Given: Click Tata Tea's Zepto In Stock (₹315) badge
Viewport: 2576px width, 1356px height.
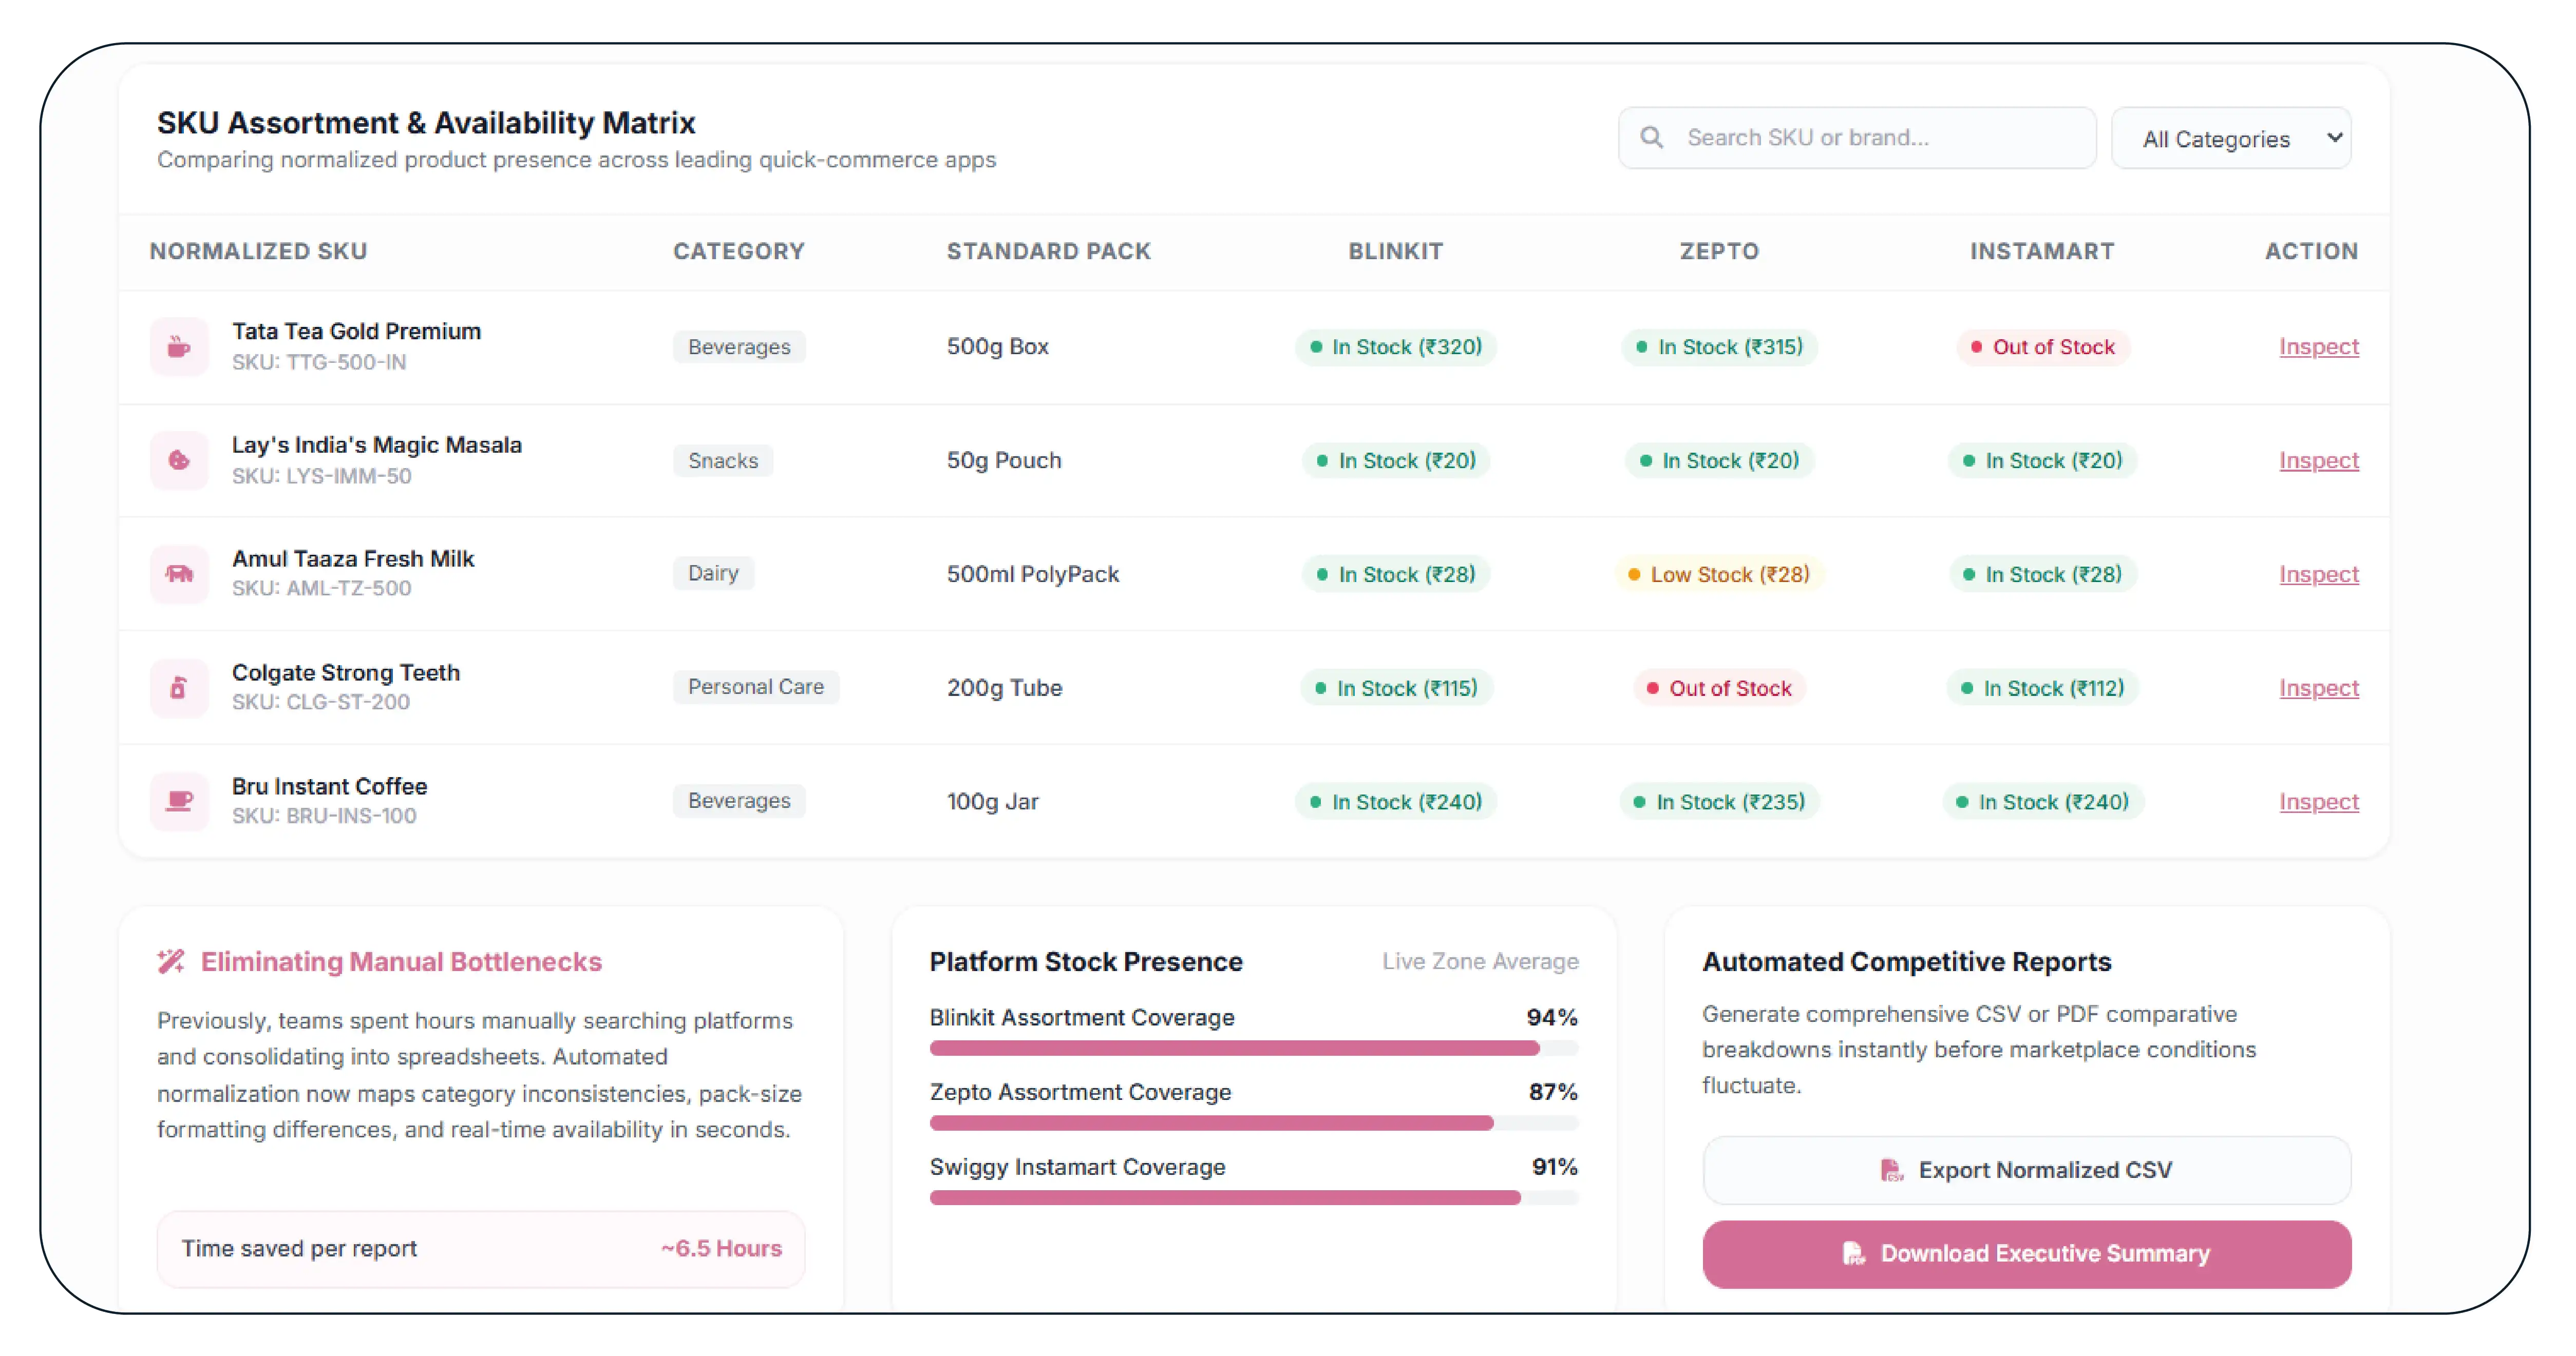Looking at the screenshot, I should pyautogui.click(x=1720, y=347).
